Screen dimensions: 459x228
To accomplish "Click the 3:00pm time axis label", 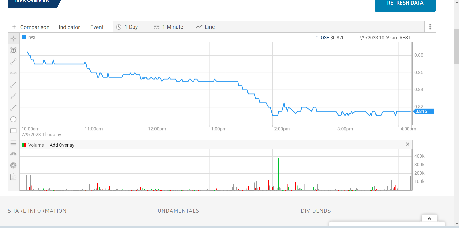I will click(345, 129).
